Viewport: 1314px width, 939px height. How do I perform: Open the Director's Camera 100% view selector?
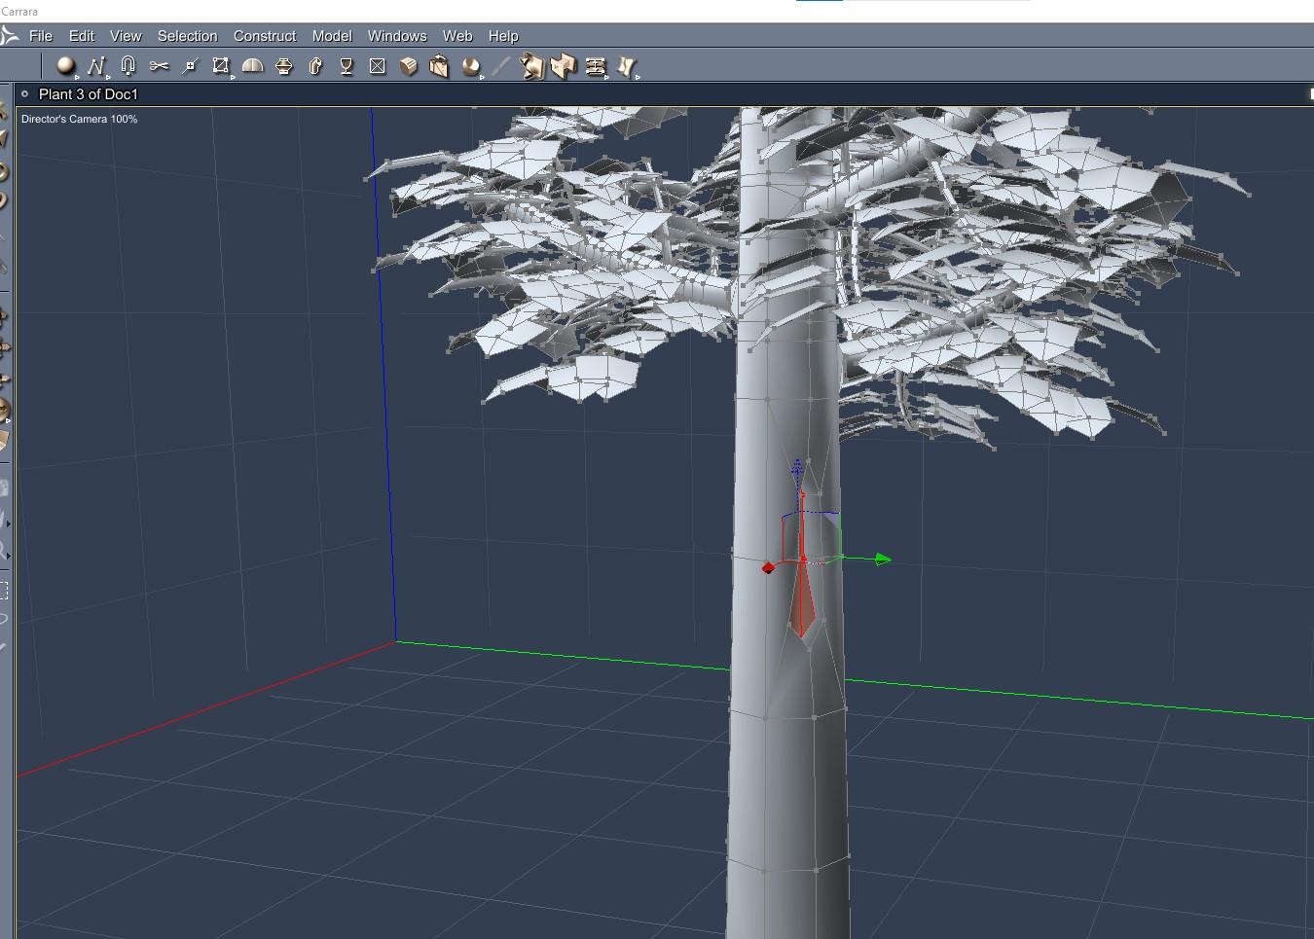[80, 119]
